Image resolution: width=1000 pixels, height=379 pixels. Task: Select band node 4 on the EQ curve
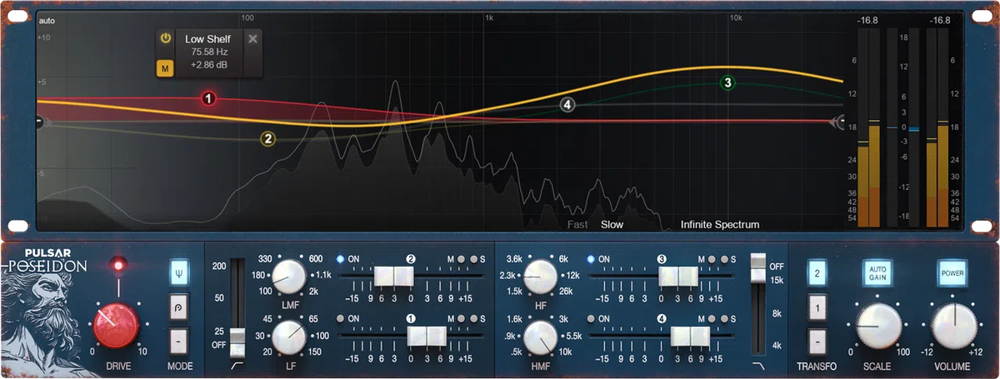pos(567,104)
